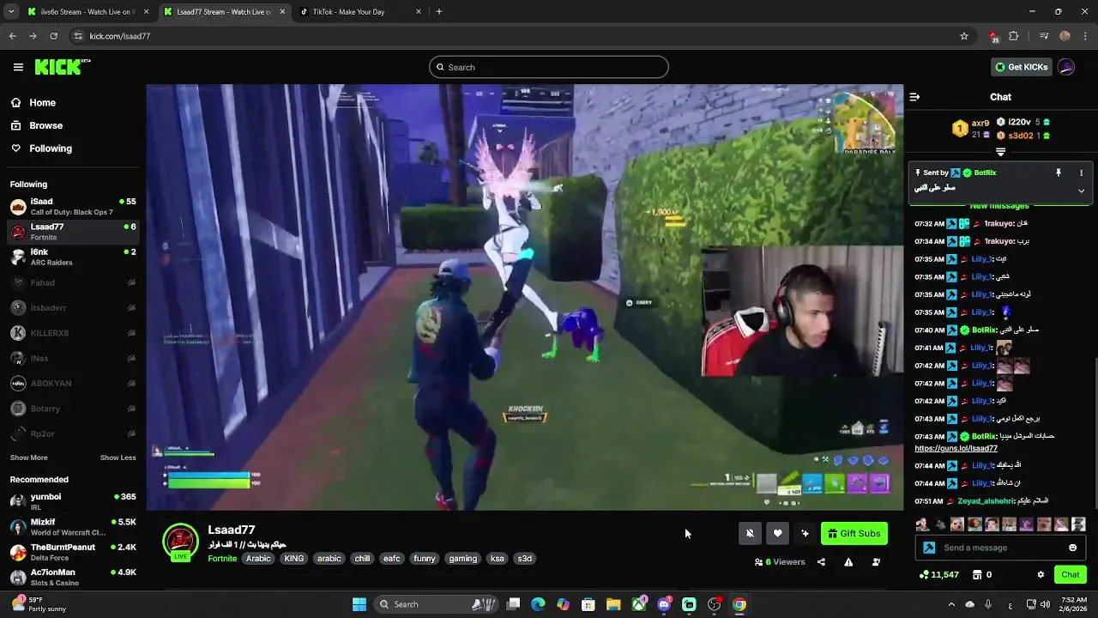Toggle stream notifications bell
Image resolution: width=1098 pixels, height=618 pixels.
coord(750,534)
